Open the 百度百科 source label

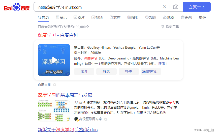(44, 85)
